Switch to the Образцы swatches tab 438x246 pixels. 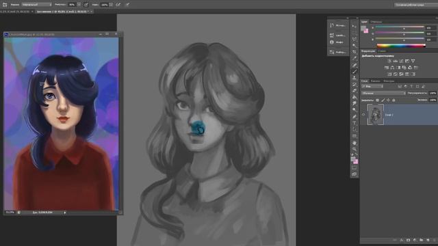click(376, 21)
